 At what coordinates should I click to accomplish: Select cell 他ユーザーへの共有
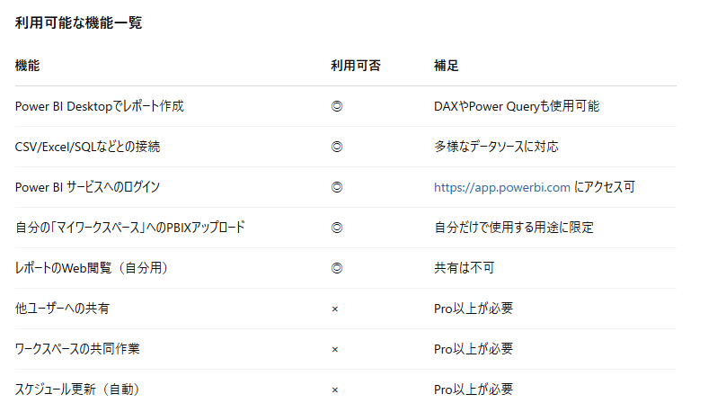coord(62,309)
